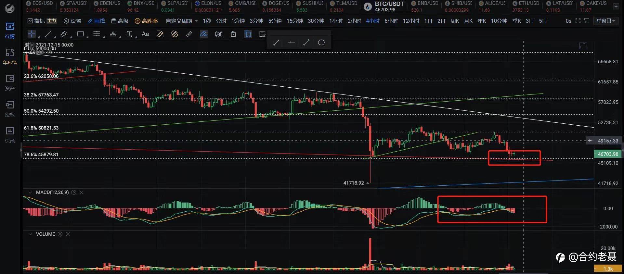Open the BNB/USD symbol tab
Image resolution: width=624 pixels, height=274 pixels.
pyautogui.click(x=424, y=6)
